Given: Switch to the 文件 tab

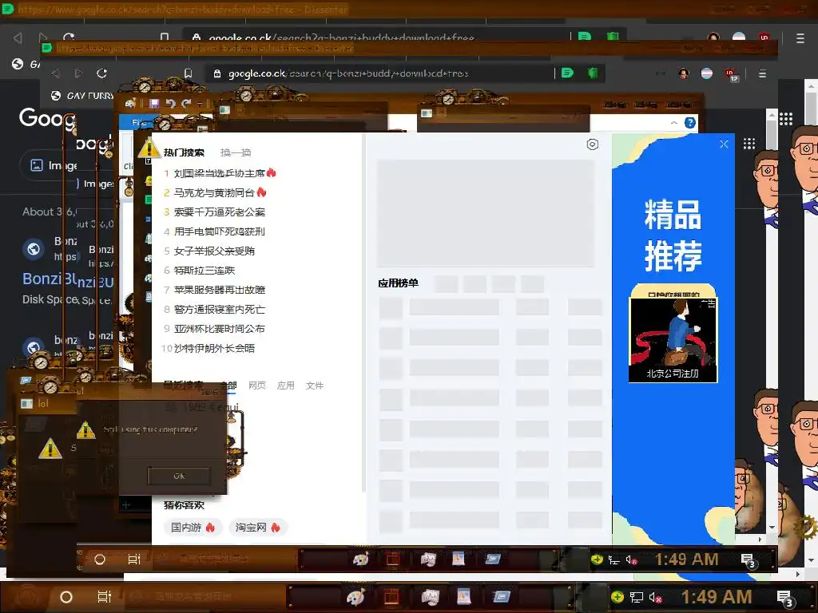Looking at the screenshot, I should 315,386.
